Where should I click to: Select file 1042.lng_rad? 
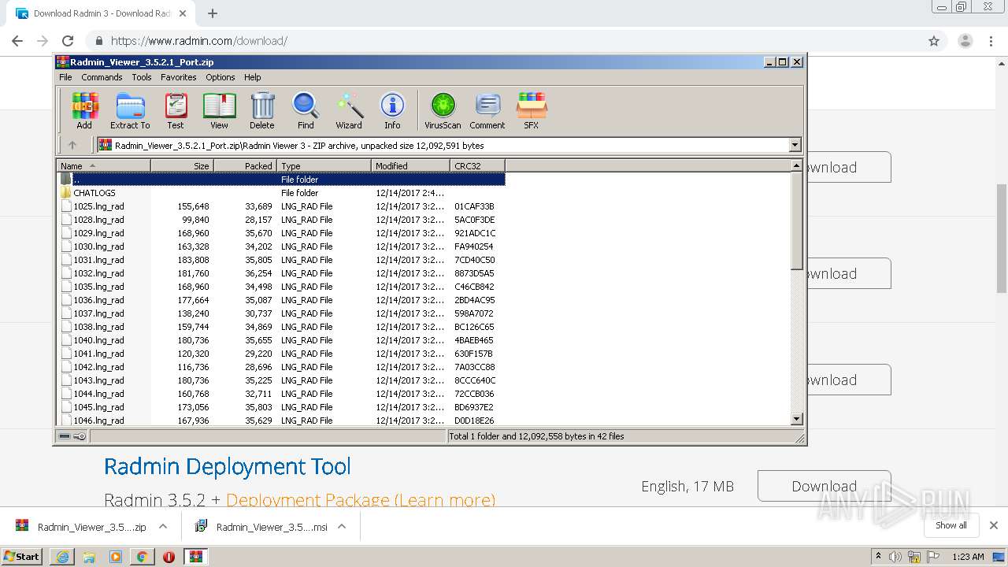coord(280,367)
